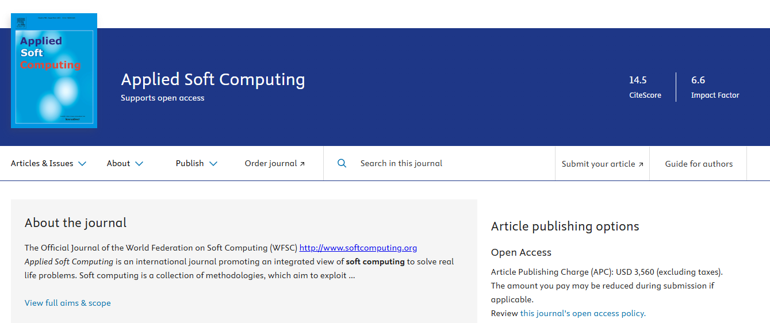This screenshot has width=770, height=323.
Task: Click the external arrow beside Order journal
Action: (302, 164)
